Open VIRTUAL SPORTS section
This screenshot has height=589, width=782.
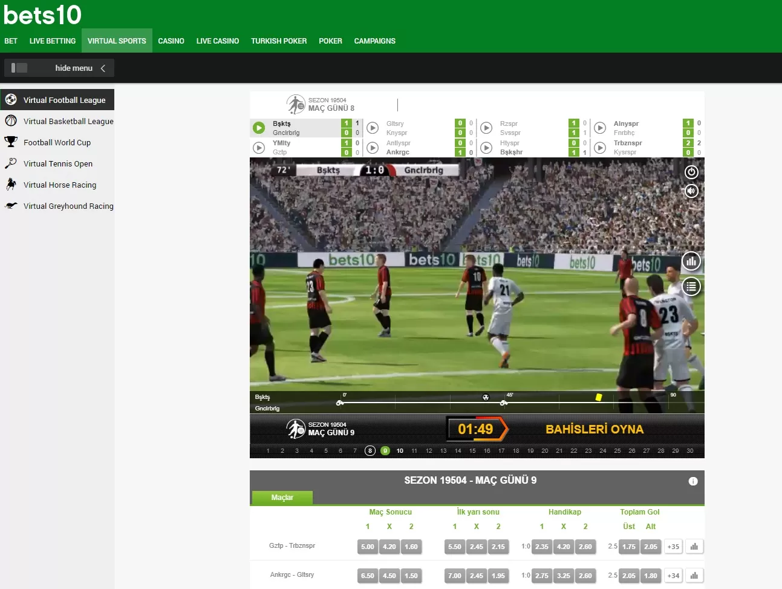[117, 41]
